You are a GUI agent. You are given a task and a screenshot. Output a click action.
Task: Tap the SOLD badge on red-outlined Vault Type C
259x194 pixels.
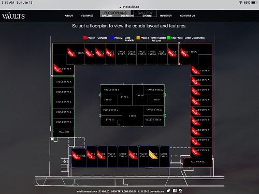pos(185,52)
